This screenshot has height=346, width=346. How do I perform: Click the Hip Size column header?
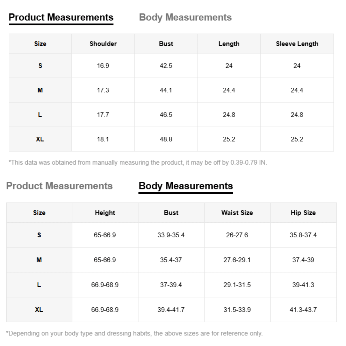tap(303, 213)
